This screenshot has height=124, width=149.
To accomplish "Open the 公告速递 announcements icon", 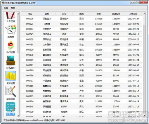I will [11, 15].
